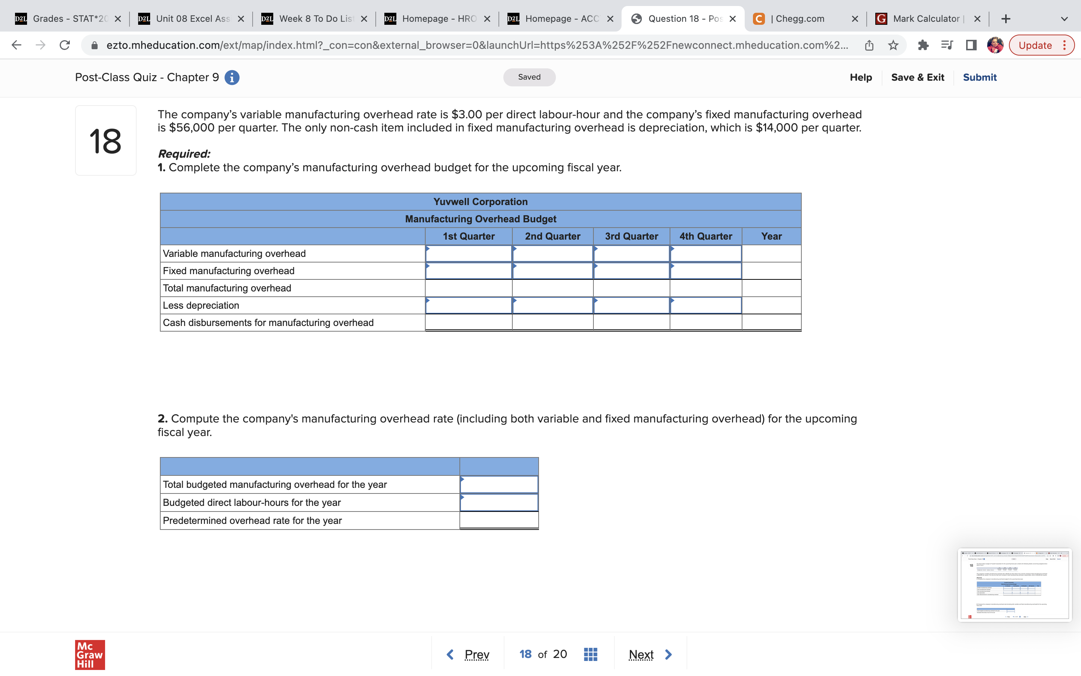The image size is (1081, 676).
Task: Click the info icon next to Post-Class Quiz title
Action: point(231,77)
